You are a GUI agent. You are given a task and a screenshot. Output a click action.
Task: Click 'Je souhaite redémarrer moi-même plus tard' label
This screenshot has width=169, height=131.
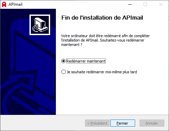pos(102,72)
